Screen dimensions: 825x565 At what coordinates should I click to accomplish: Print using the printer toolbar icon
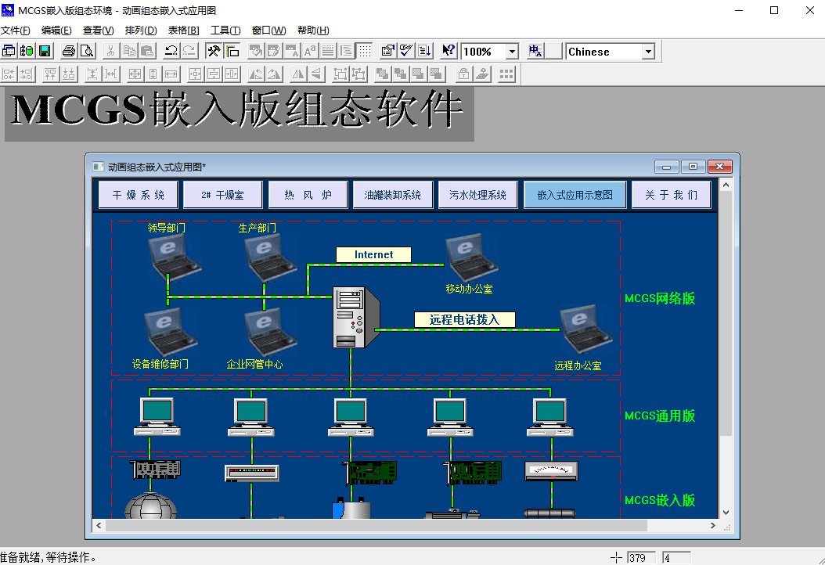(69, 51)
